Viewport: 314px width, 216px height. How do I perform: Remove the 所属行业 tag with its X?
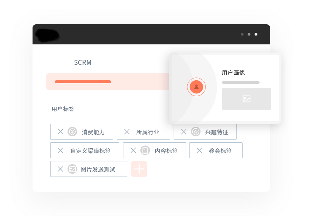127,132
